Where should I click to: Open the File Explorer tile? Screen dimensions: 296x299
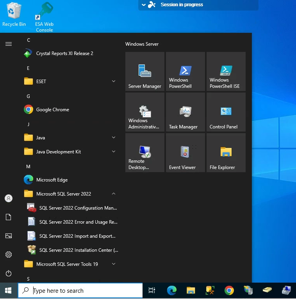click(226, 153)
